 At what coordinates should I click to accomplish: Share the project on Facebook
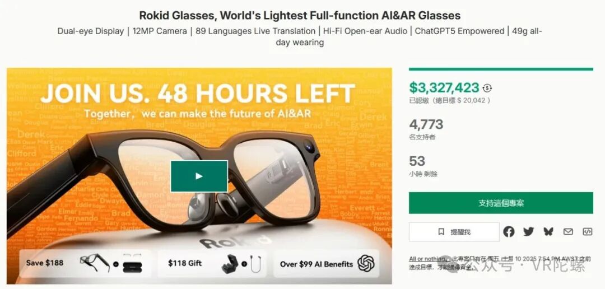point(509,231)
